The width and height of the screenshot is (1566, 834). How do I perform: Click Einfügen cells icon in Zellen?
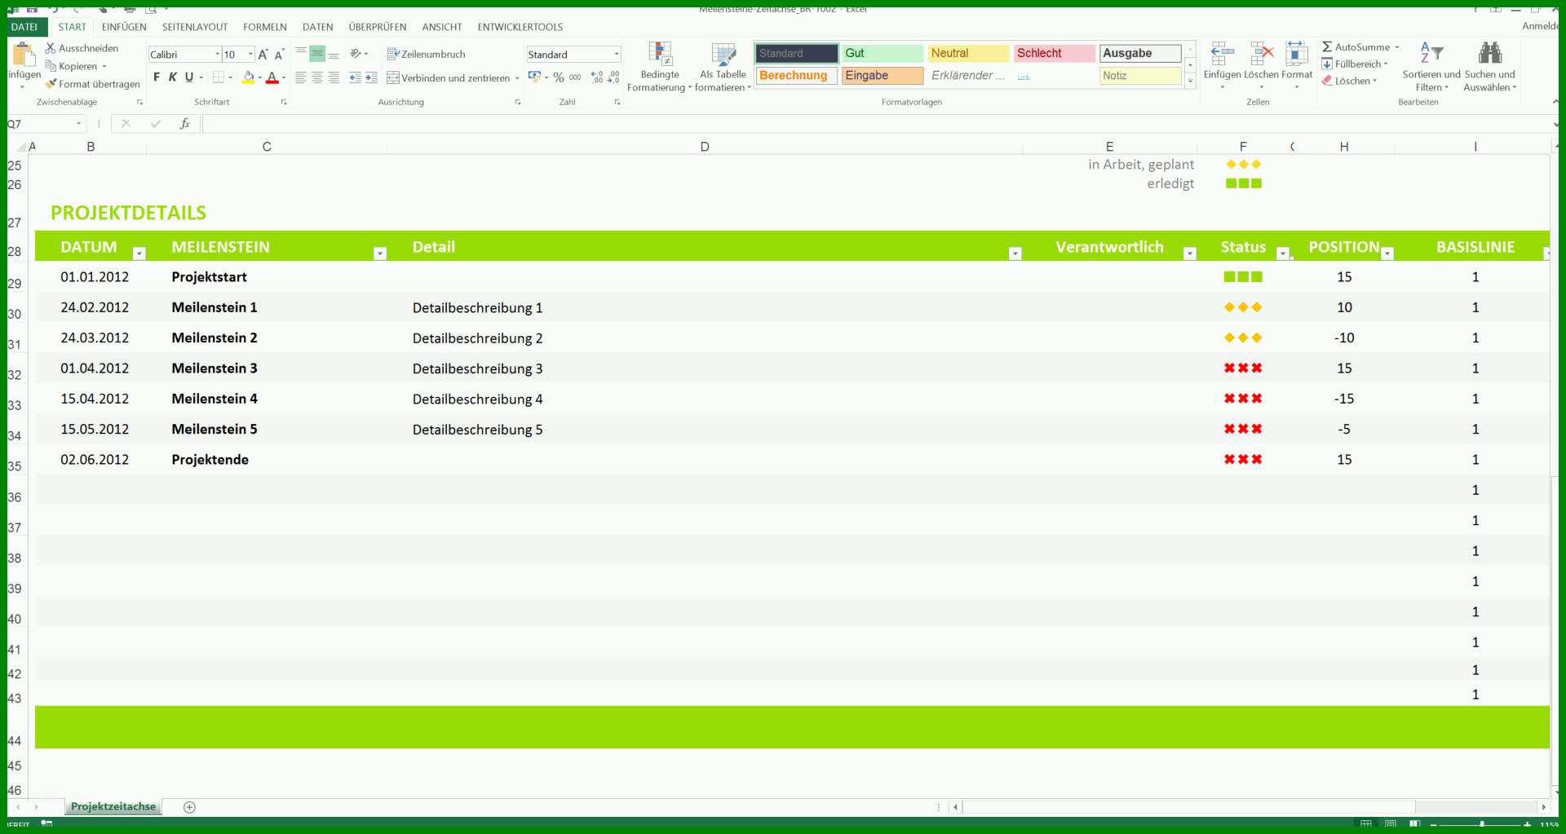tap(1222, 54)
